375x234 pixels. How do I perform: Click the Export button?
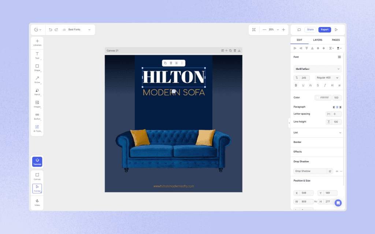pos(324,30)
